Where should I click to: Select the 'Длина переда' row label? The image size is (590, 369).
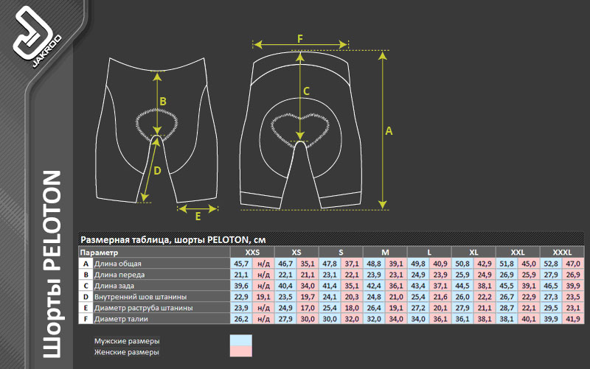pyautogui.click(x=119, y=275)
